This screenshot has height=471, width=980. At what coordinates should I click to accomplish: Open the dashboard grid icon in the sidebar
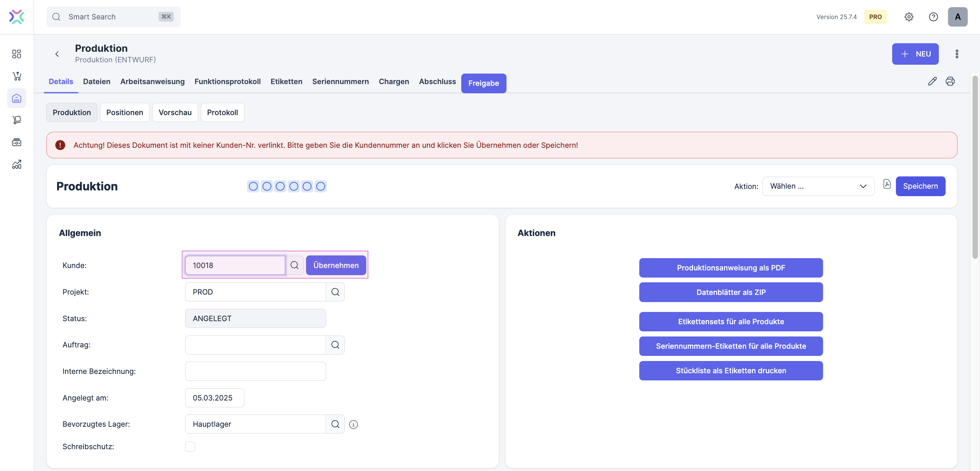tap(17, 54)
